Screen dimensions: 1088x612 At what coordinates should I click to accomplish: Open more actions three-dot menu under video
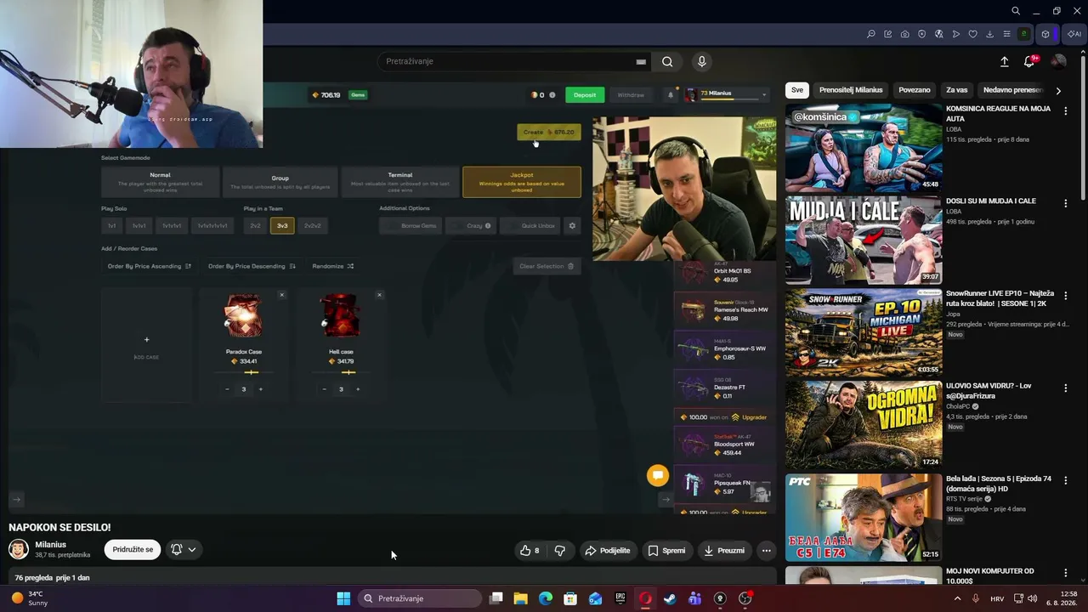coord(766,550)
